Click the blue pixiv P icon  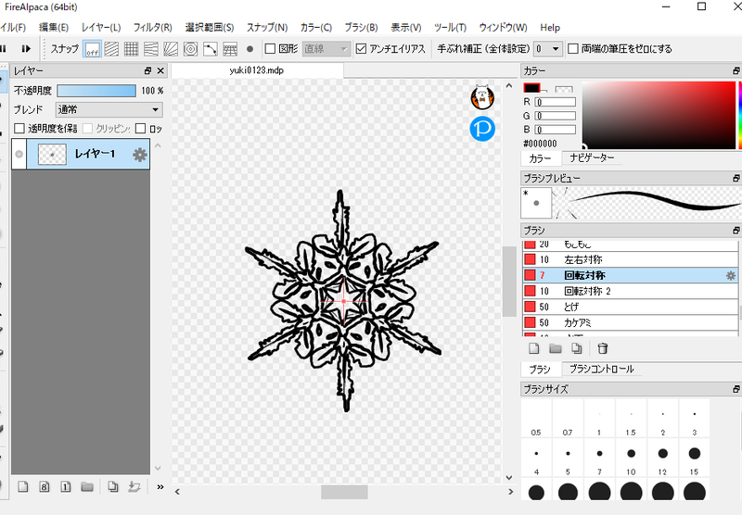click(x=482, y=129)
